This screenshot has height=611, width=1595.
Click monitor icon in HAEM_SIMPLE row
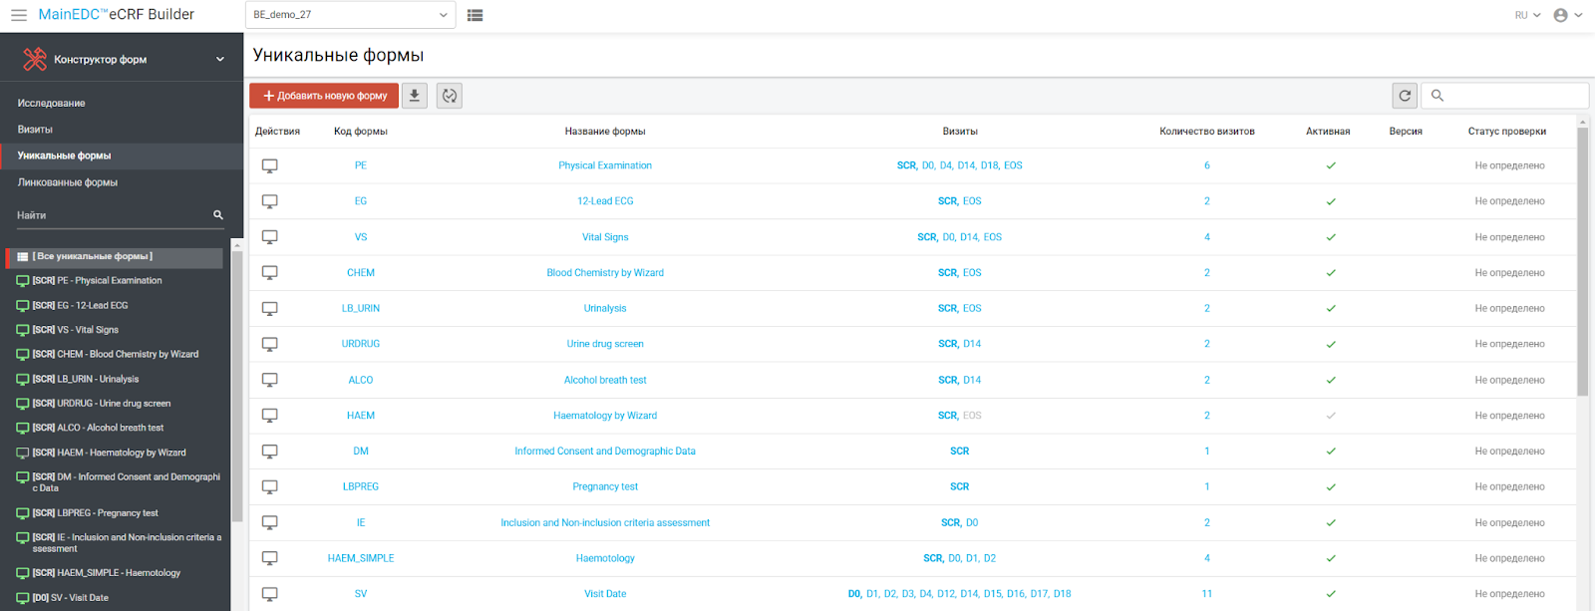[x=270, y=558]
